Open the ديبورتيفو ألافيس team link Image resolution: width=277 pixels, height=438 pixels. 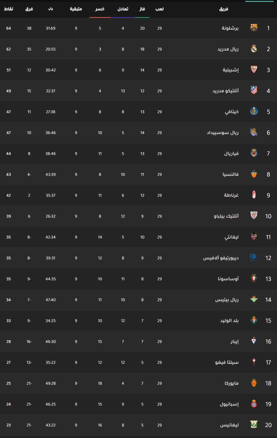coord(221,258)
